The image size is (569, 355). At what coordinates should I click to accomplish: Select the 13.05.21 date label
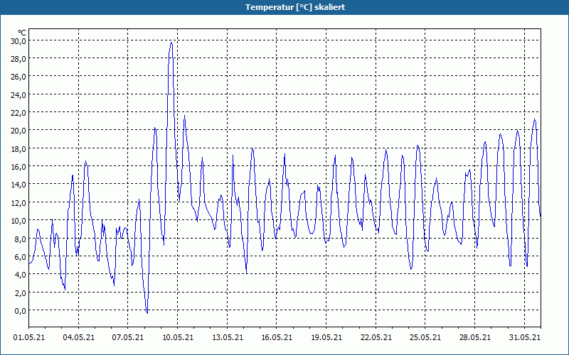227,337
